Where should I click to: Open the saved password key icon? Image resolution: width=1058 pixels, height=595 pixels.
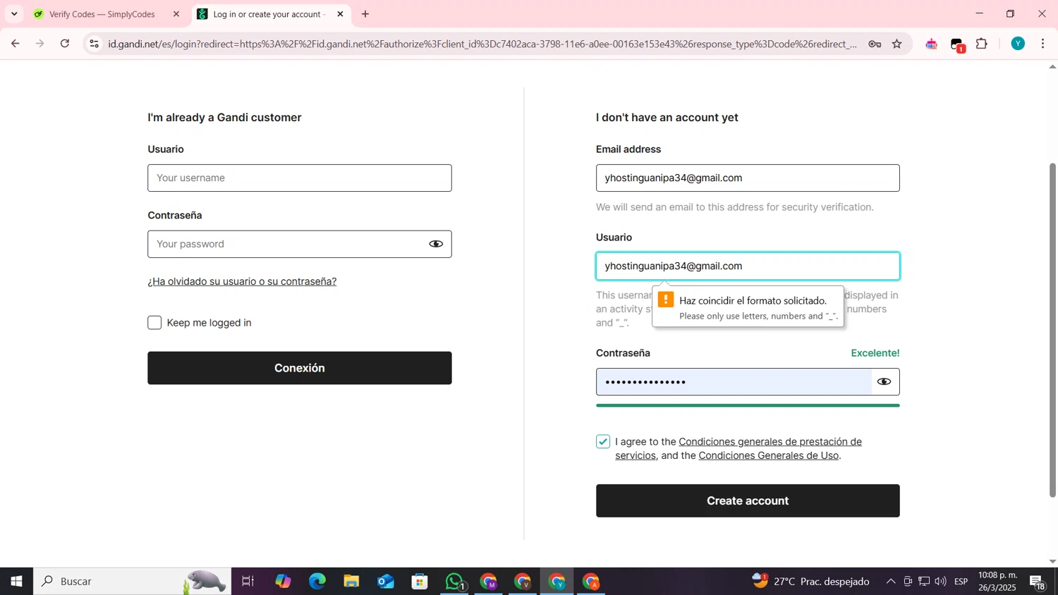[x=875, y=44]
